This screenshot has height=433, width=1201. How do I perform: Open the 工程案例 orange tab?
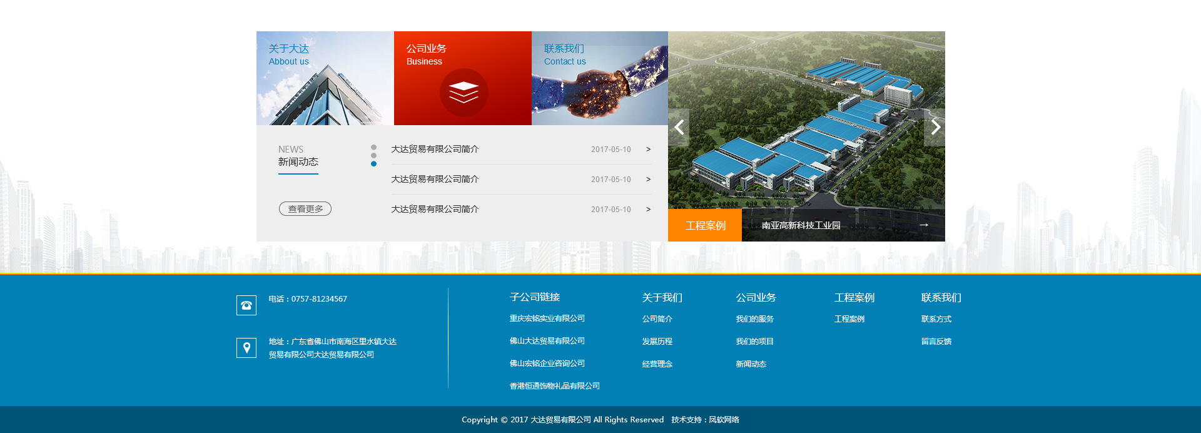pyautogui.click(x=705, y=225)
